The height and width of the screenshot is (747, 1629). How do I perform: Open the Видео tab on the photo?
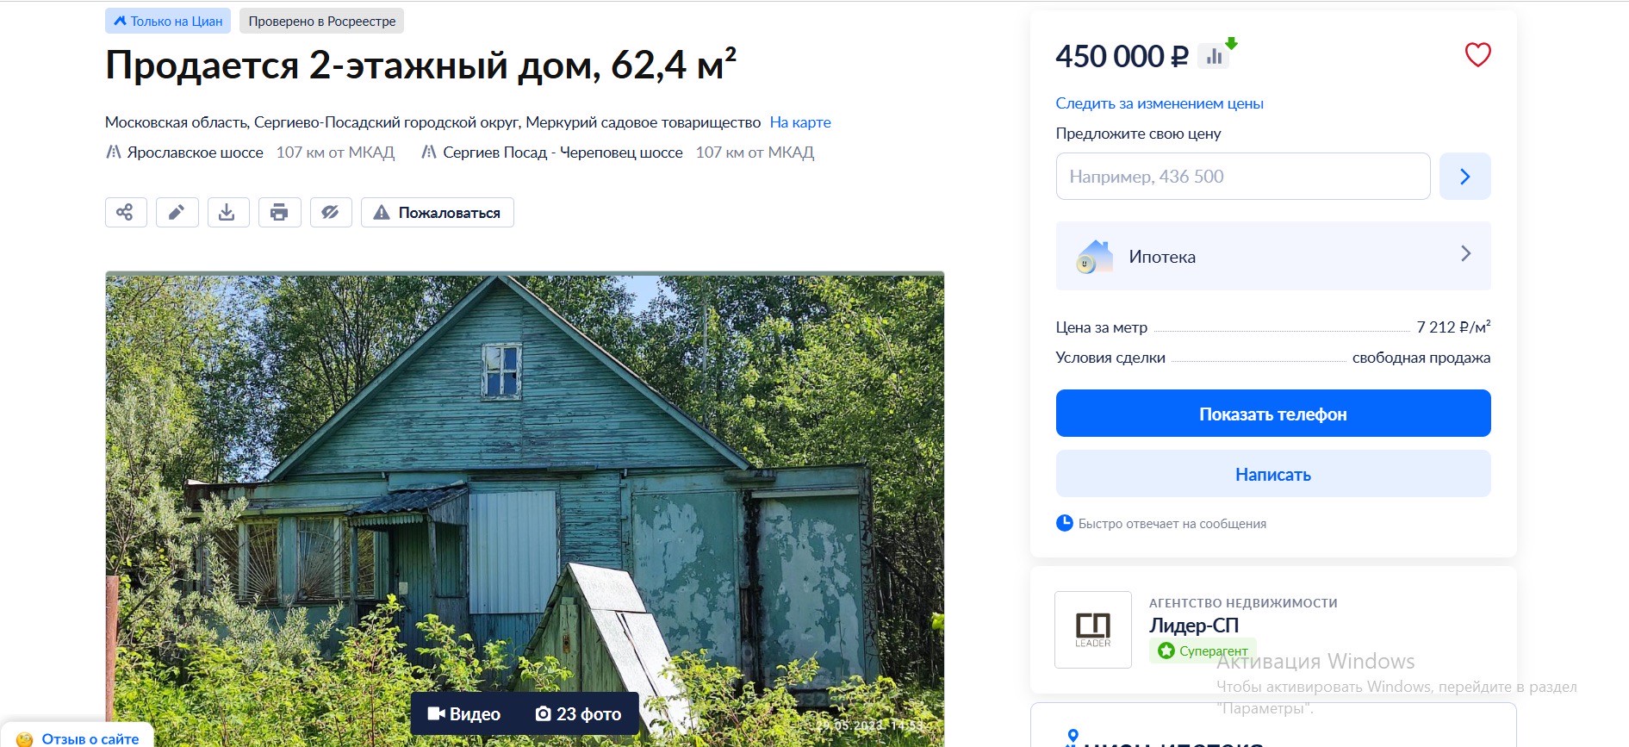pos(464,713)
